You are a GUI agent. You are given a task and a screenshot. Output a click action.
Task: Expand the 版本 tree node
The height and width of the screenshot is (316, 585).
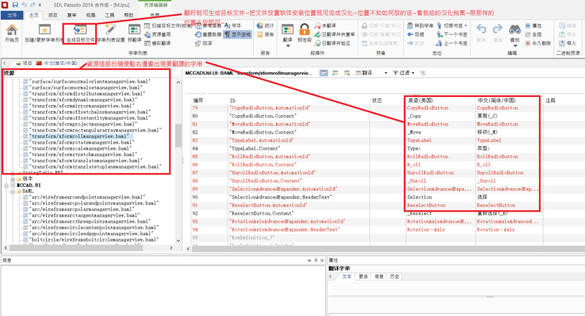click(13, 178)
